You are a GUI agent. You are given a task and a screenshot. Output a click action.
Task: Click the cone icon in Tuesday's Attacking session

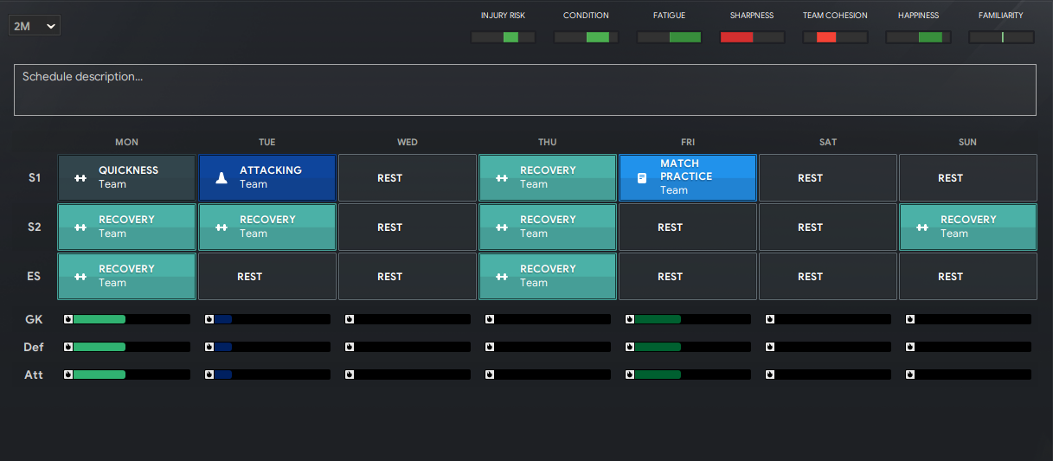(x=222, y=178)
